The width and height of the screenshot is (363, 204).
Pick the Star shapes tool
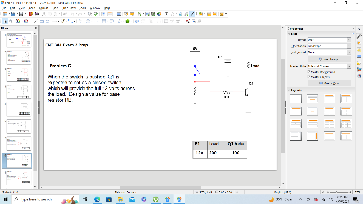120,22
